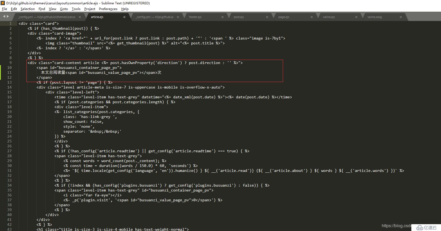Open the Selection menu
The width and height of the screenshot is (441, 231).
[x=28, y=9]
